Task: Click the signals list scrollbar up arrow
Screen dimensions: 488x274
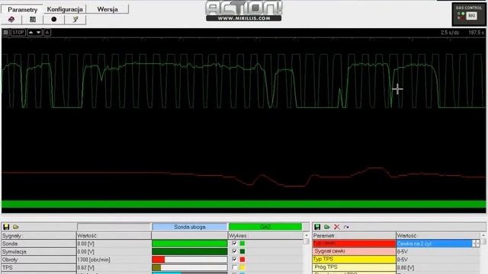Action: click(x=307, y=236)
